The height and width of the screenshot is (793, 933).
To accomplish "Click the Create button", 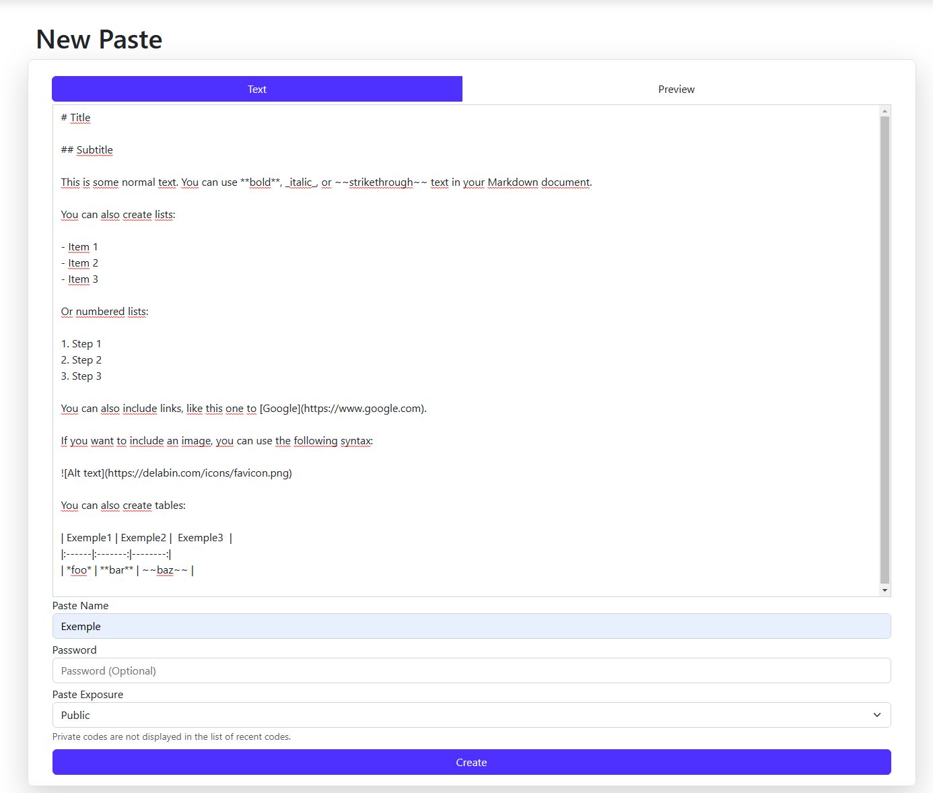I will click(x=471, y=762).
